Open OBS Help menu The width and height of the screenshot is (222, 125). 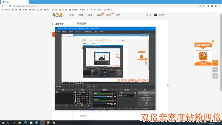(x=102, y=32)
